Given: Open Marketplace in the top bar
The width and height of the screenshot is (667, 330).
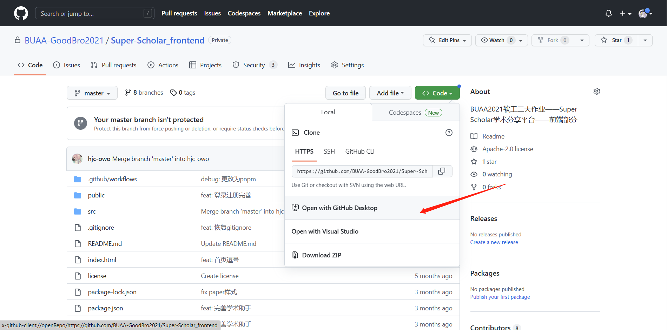Looking at the screenshot, I should pyautogui.click(x=285, y=13).
